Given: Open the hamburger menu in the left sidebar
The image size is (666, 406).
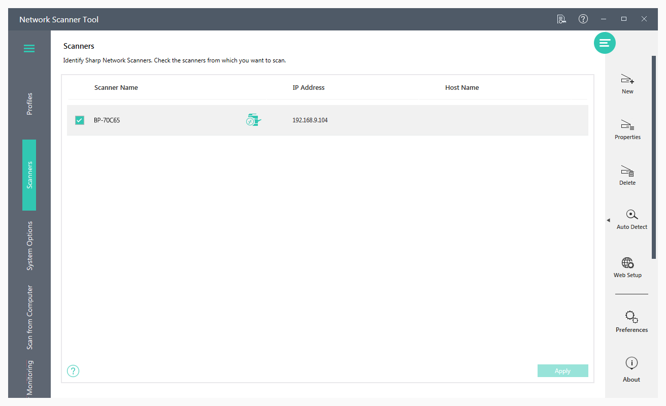Looking at the screenshot, I should pos(29,49).
